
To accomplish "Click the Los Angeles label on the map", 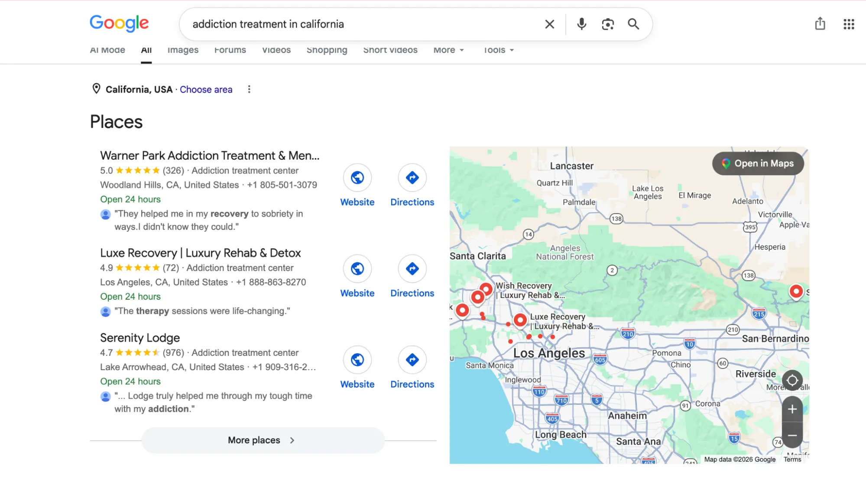I will [549, 353].
